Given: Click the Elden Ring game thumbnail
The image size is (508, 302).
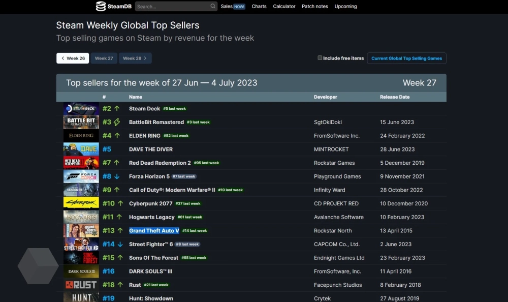Looking at the screenshot, I should coord(81,136).
